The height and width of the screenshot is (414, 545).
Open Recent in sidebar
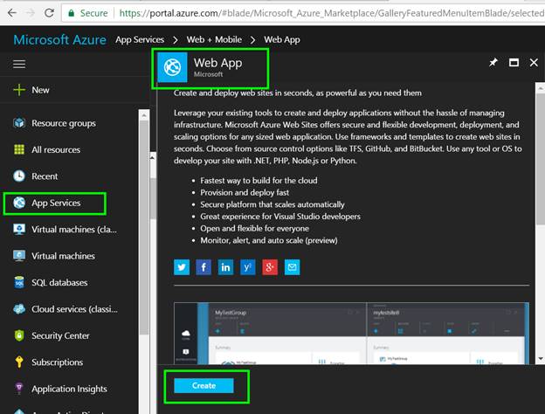click(45, 176)
